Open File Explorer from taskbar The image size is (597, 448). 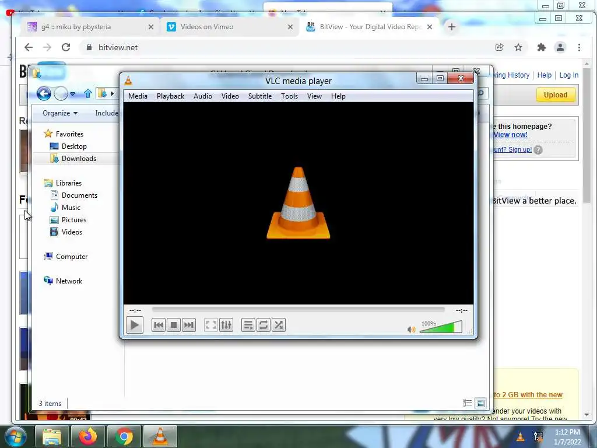pyautogui.click(x=52, y=436)
